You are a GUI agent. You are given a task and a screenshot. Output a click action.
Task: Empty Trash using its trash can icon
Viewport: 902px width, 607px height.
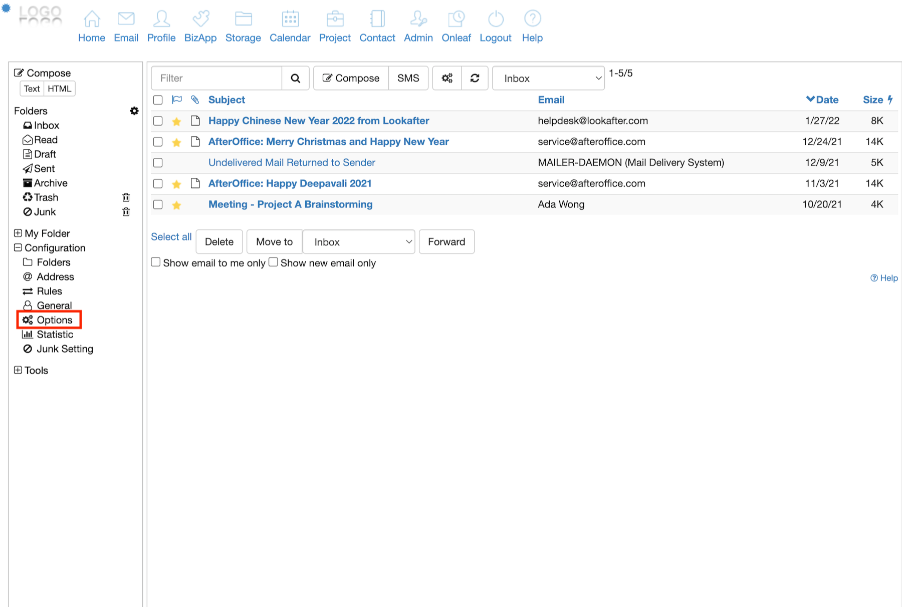(126, 197)
